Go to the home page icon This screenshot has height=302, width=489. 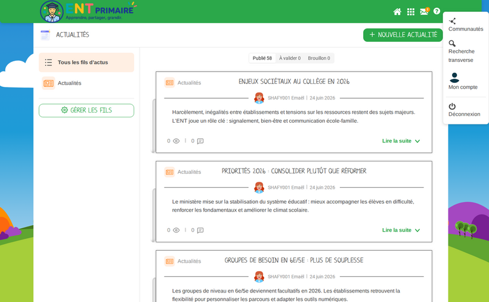(x=397, y=11)
